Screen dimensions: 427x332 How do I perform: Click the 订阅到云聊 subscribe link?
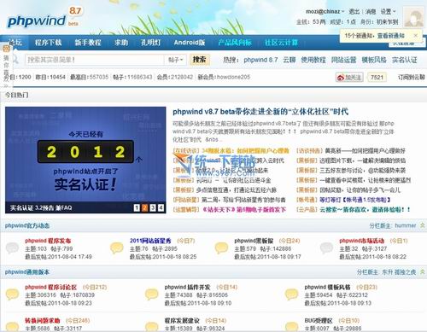point(412,77)
